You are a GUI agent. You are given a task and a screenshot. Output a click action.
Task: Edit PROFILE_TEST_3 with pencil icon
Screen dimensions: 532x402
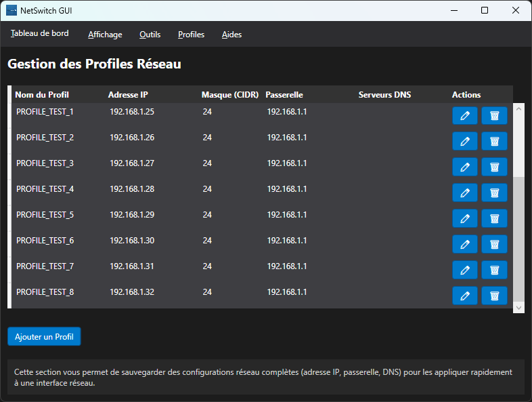(465, 167)
